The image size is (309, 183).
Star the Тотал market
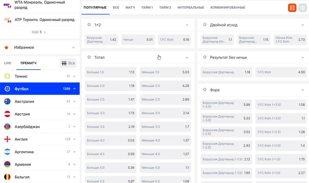pyautogui.click(x=89, y=57)
